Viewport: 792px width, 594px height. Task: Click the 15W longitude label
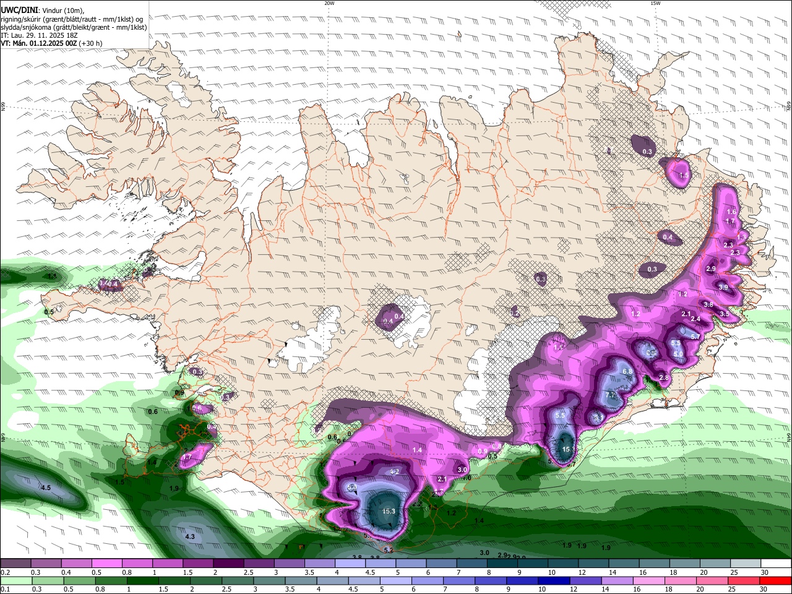coord(655,3)
